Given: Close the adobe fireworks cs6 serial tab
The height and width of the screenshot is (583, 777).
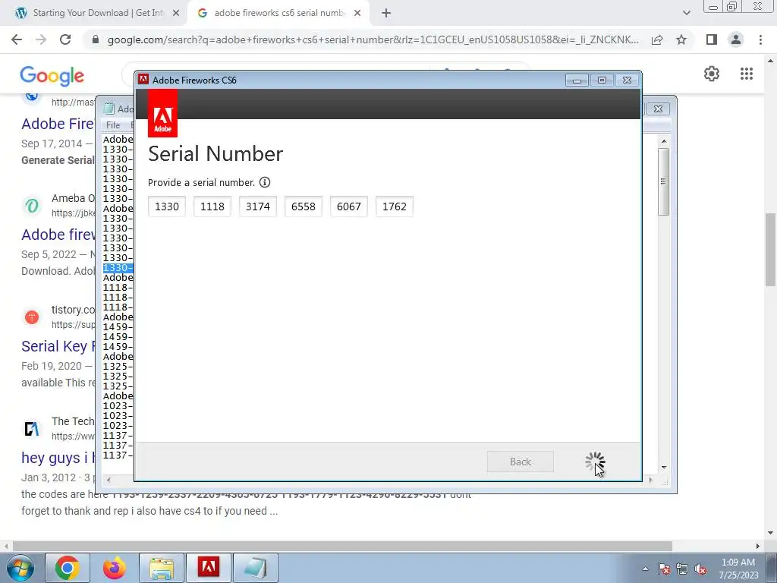Looking at the screenshot, I should click(357, 14).
